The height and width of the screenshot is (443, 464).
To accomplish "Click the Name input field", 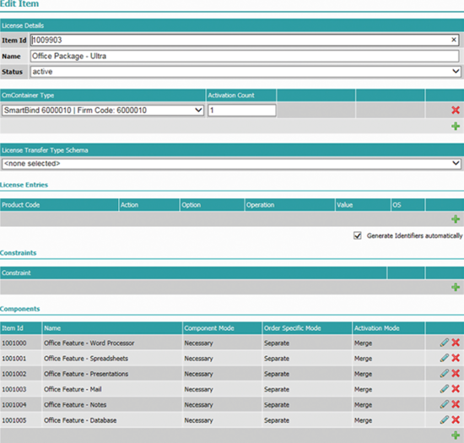I will coord(245,56).
